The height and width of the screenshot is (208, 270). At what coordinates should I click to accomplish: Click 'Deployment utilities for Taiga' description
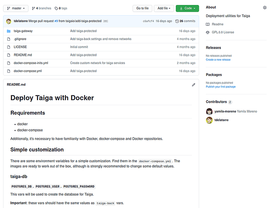tap(228, 16)
